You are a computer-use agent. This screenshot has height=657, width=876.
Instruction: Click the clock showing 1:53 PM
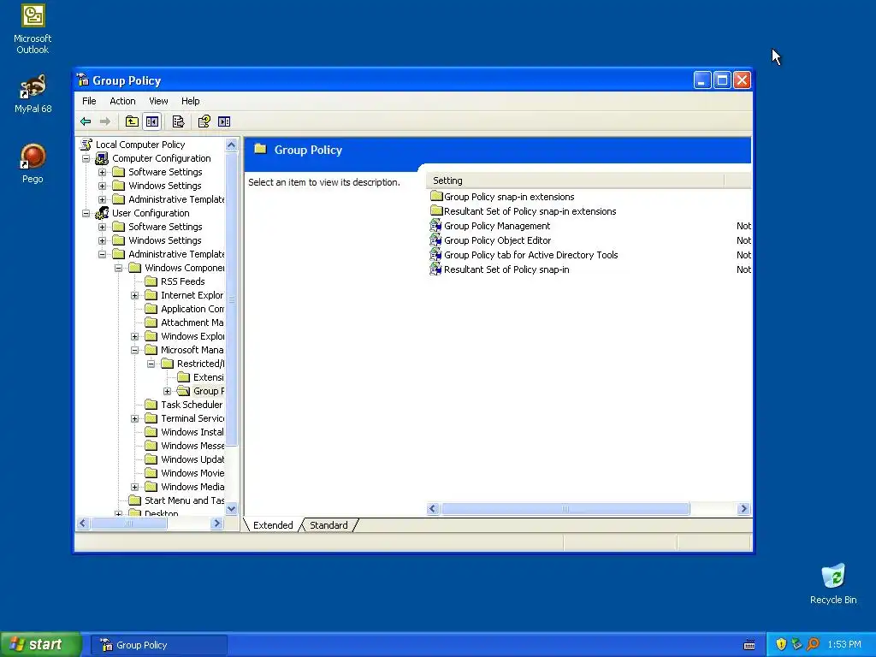click(844, 644)
